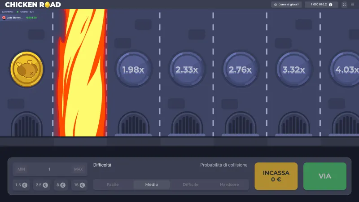Click the green VIA button
Image resolution: width=359 pixels, height=202 pixels.
pyautogui.click(x=324, y=176)
